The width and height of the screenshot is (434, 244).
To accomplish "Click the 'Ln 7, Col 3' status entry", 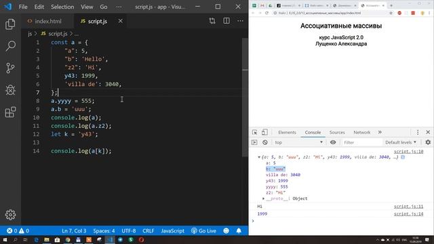I will [x=74, y=230].
